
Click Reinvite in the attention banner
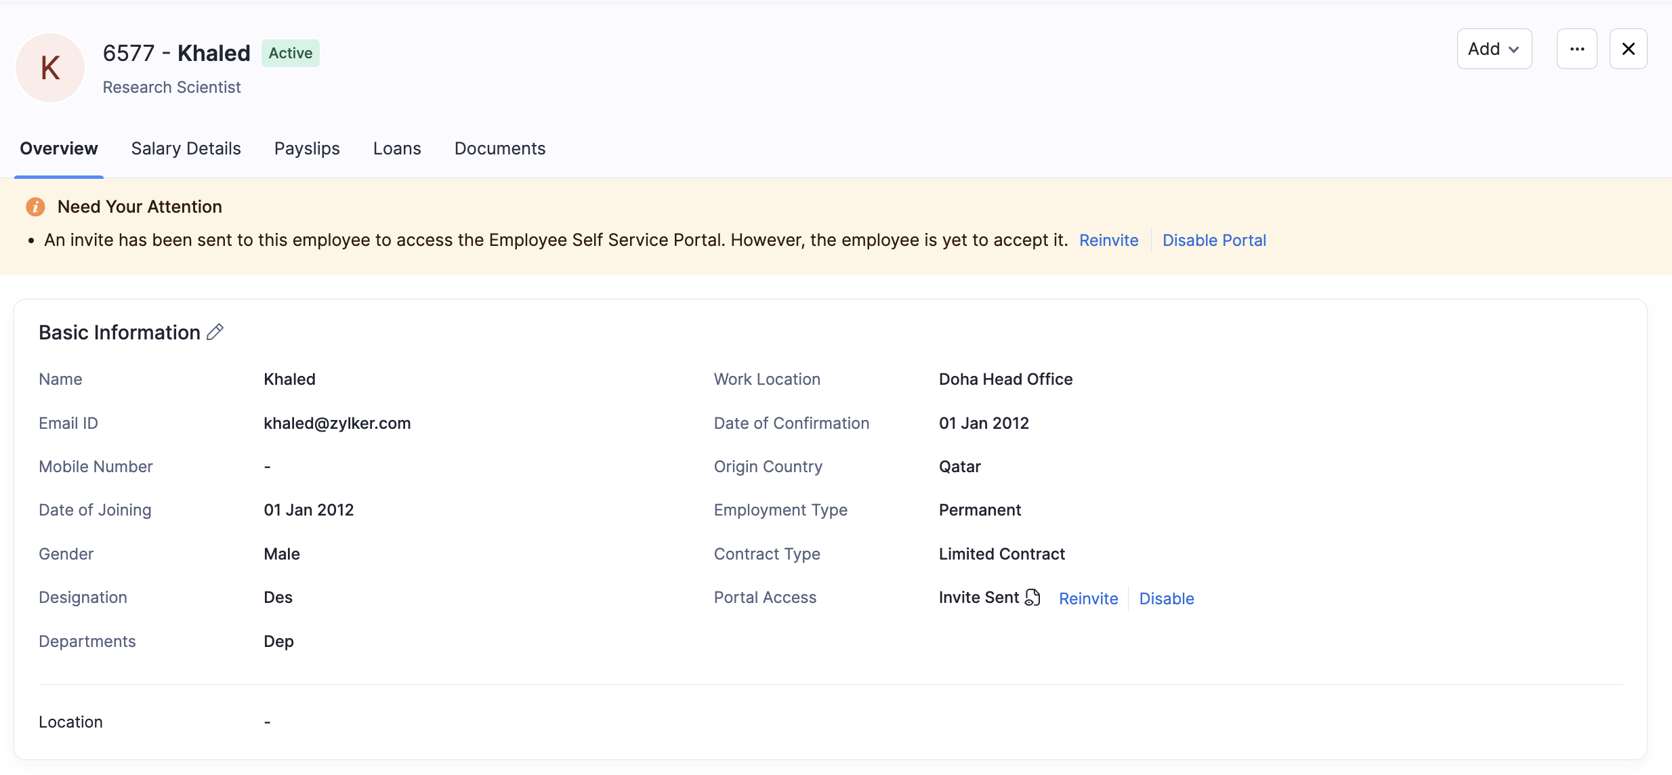pos(1108,240)
